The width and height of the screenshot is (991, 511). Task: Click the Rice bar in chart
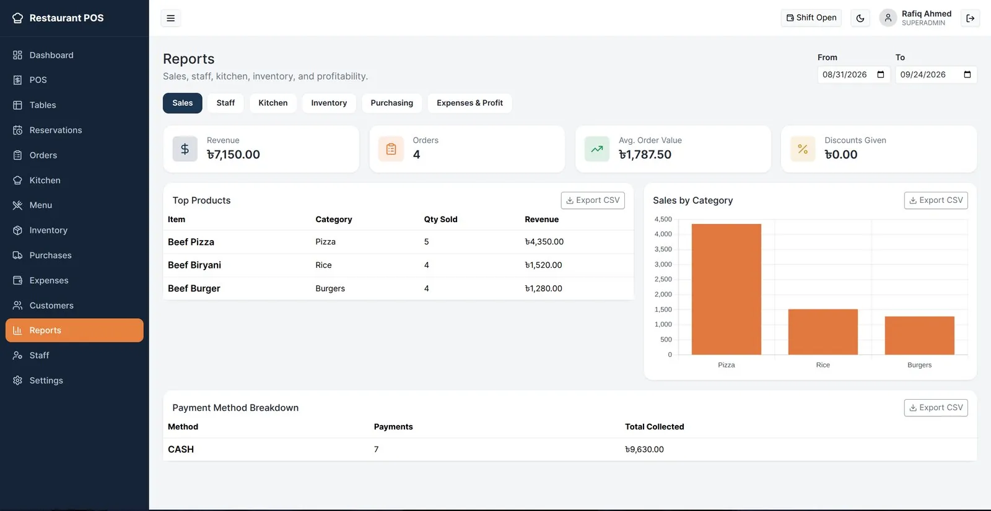823,332
